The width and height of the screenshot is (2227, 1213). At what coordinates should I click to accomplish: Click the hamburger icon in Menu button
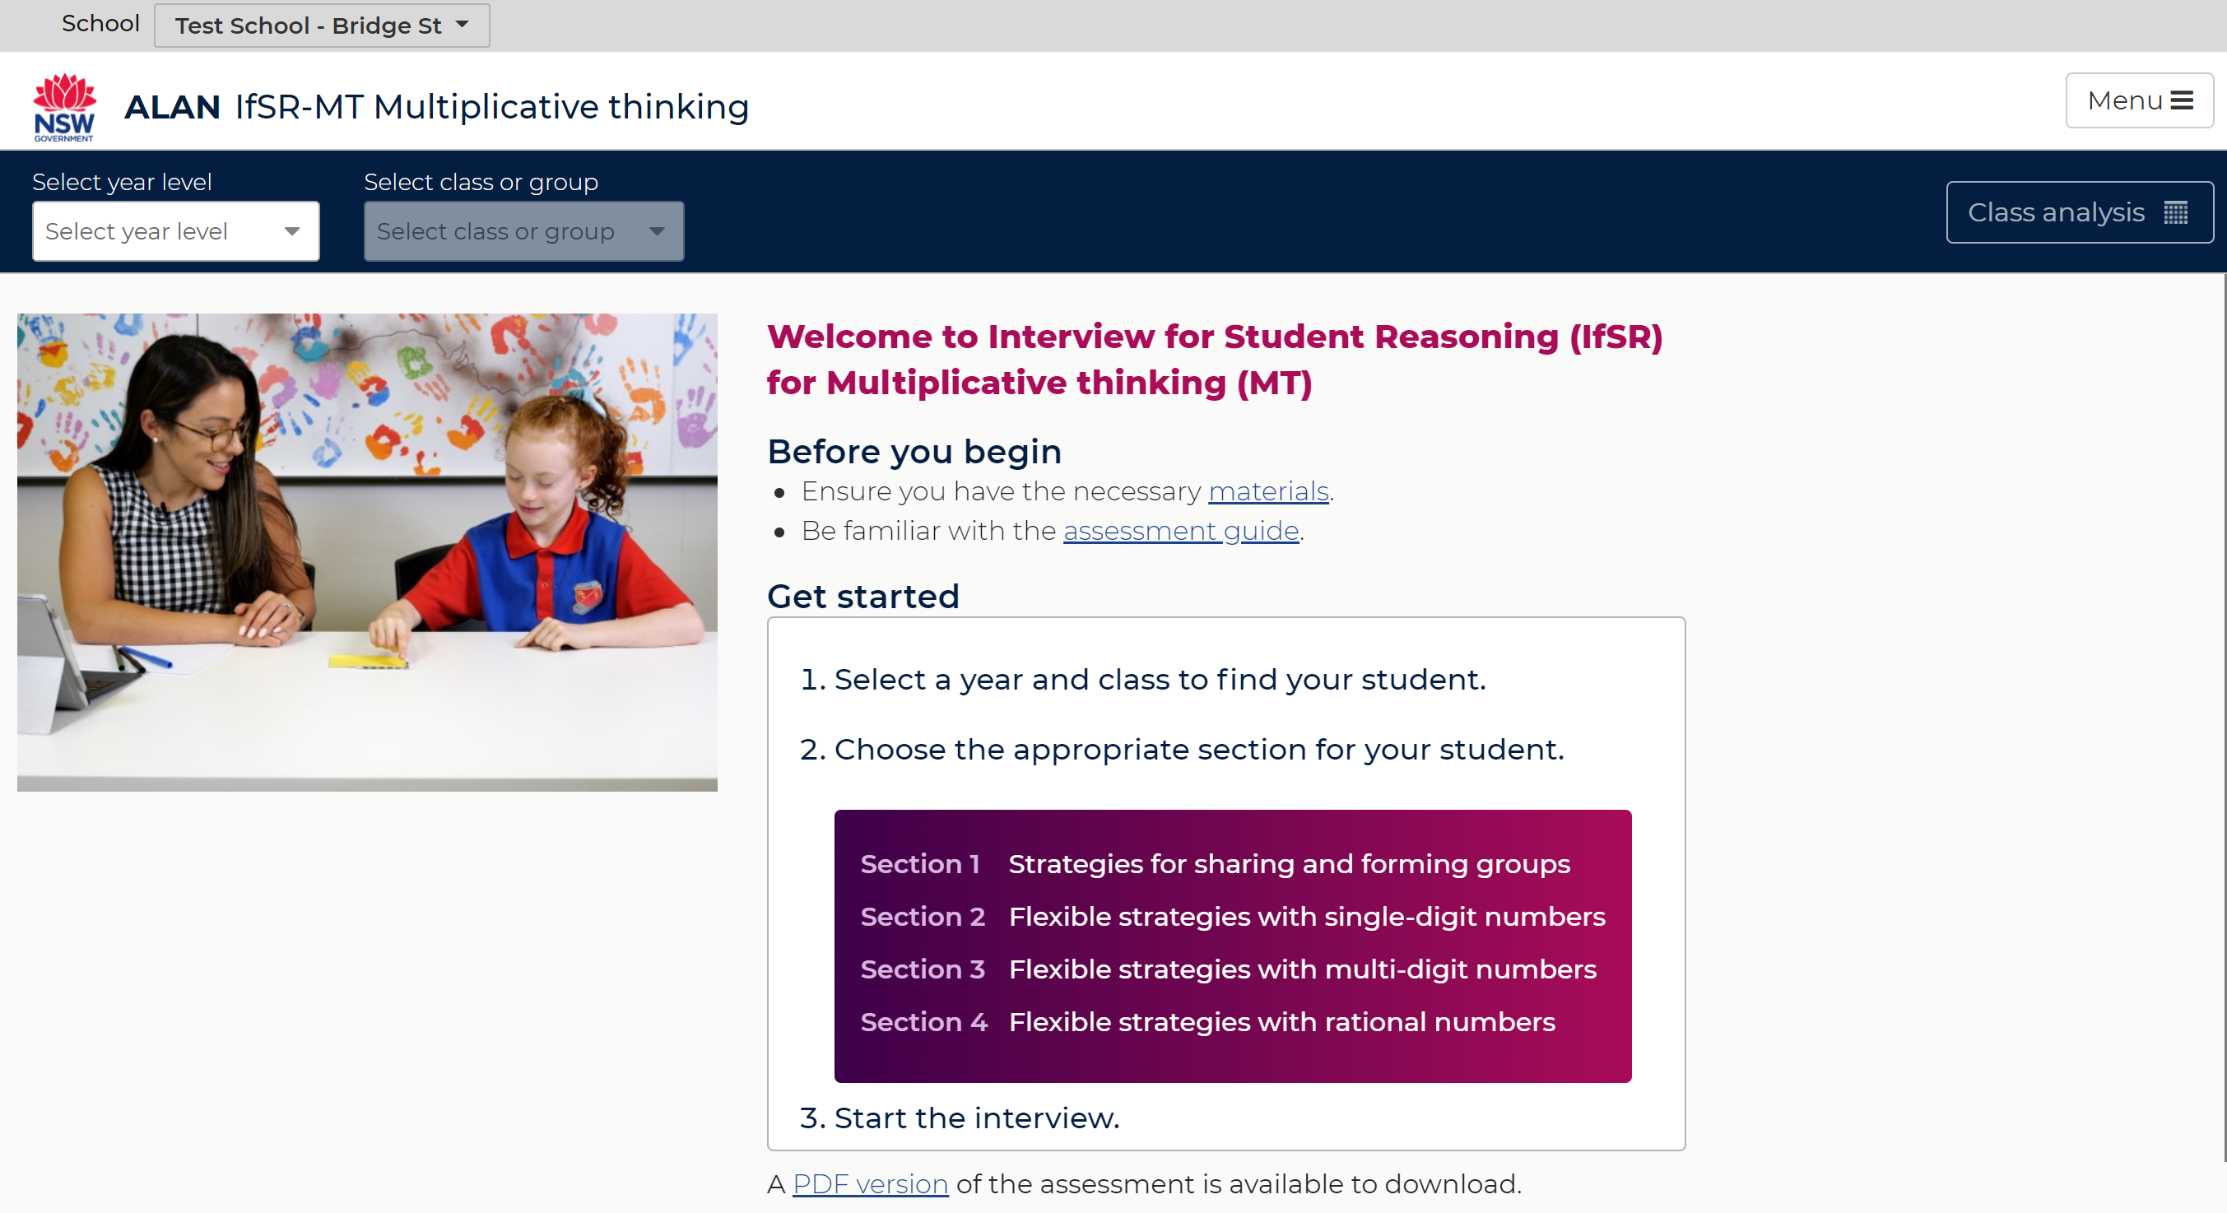coord(2181,101)
